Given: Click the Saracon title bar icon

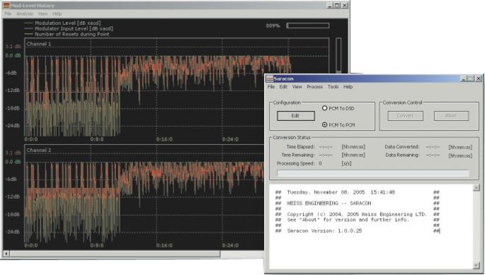Looking at the screenshot, I should [x=270, y=78].
